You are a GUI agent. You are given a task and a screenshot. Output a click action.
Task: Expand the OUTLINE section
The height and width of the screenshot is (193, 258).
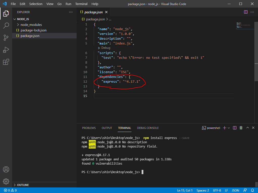[44, 185]
